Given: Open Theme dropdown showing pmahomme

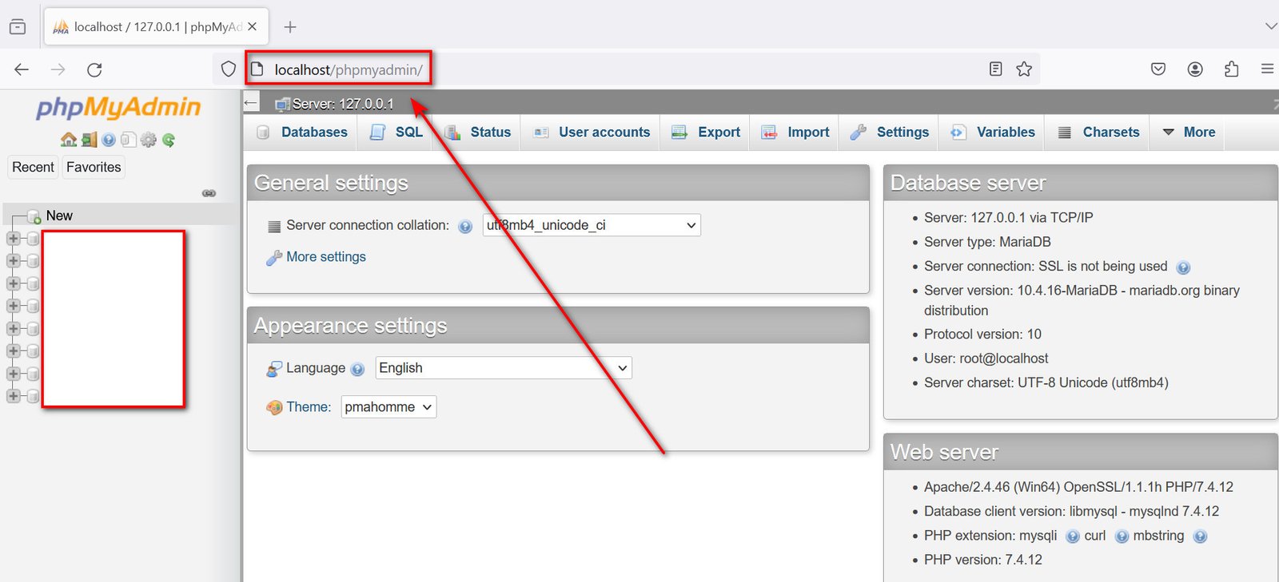Looking at the screenshot, I should tap(388, 407).
